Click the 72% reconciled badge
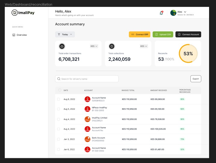216x163 pixels. 182,139
